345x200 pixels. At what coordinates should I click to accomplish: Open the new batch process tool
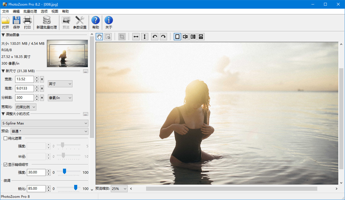pyautogui.click(x=47, y=22)
